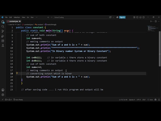
Task: Show errors and warnings count
Action: (x=8, y=100)
